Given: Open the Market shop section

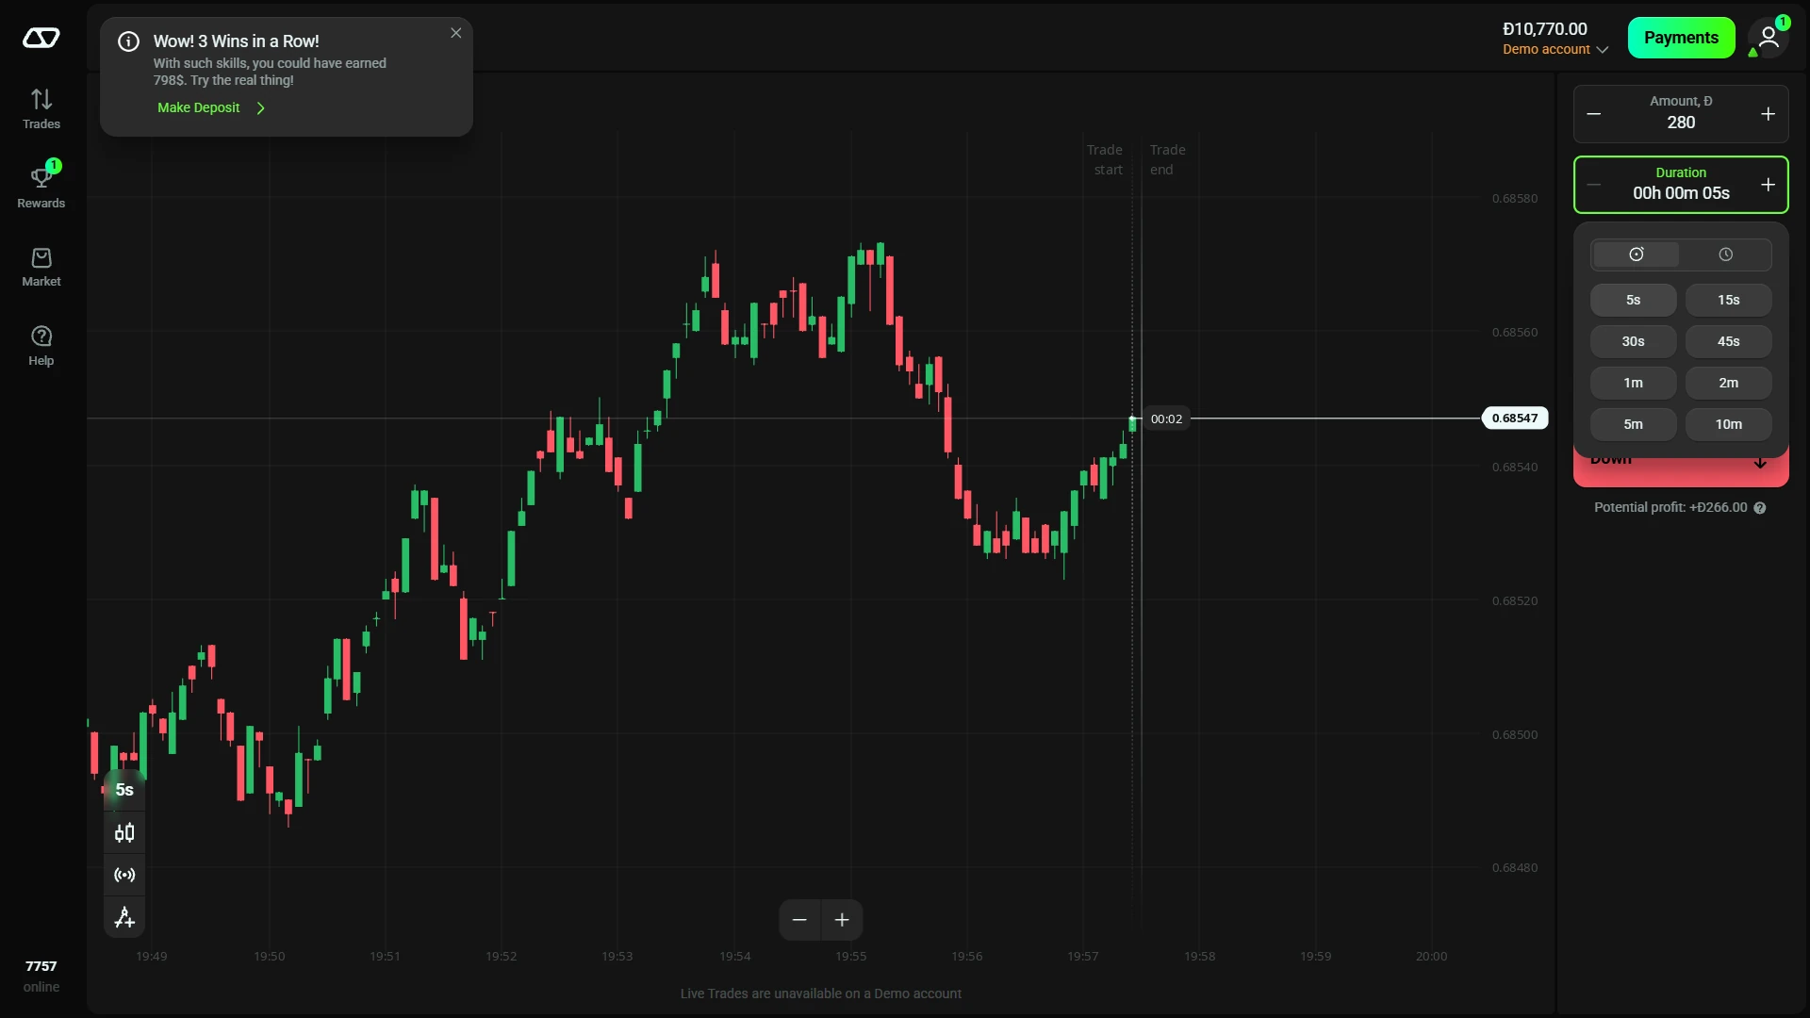Looking at the screenshot, I should pos(41,267).
